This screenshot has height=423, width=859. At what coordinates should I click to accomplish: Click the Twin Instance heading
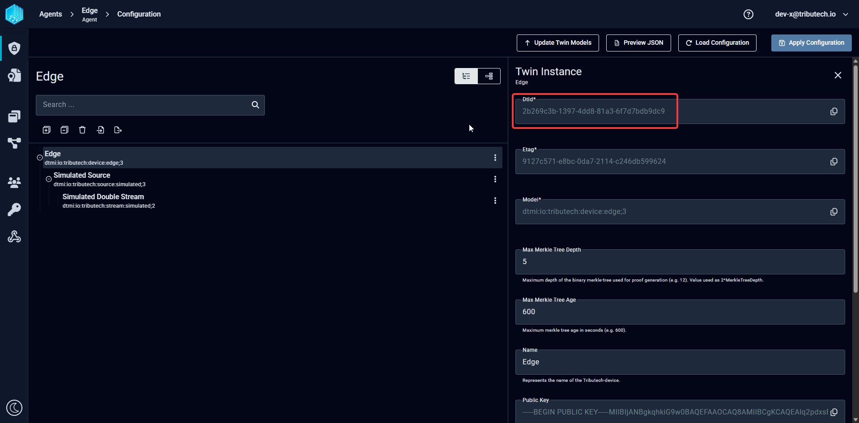(x=549, y=72)
